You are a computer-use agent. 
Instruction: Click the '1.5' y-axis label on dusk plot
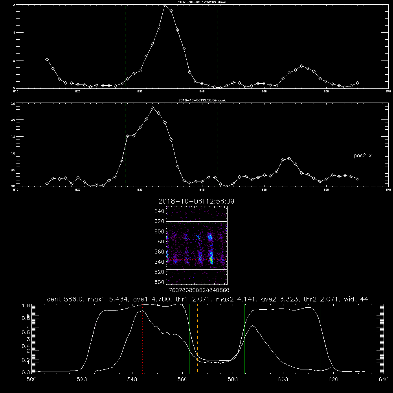(13, 137)
